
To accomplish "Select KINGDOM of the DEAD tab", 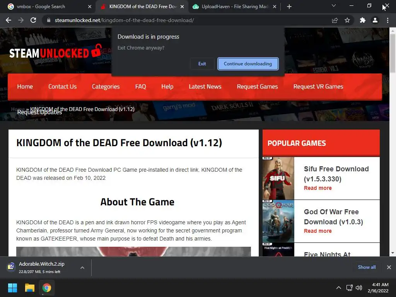I will [143, 7].
